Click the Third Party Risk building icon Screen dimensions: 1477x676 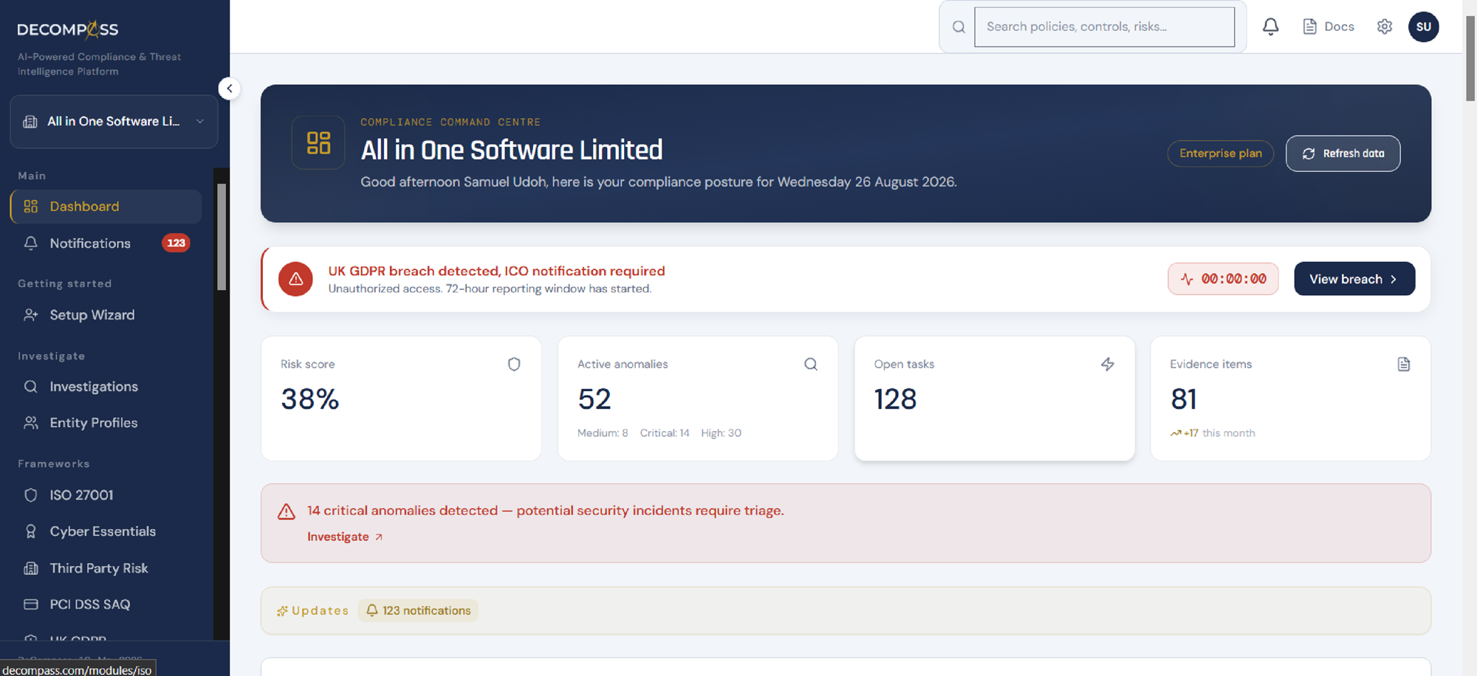31,568
